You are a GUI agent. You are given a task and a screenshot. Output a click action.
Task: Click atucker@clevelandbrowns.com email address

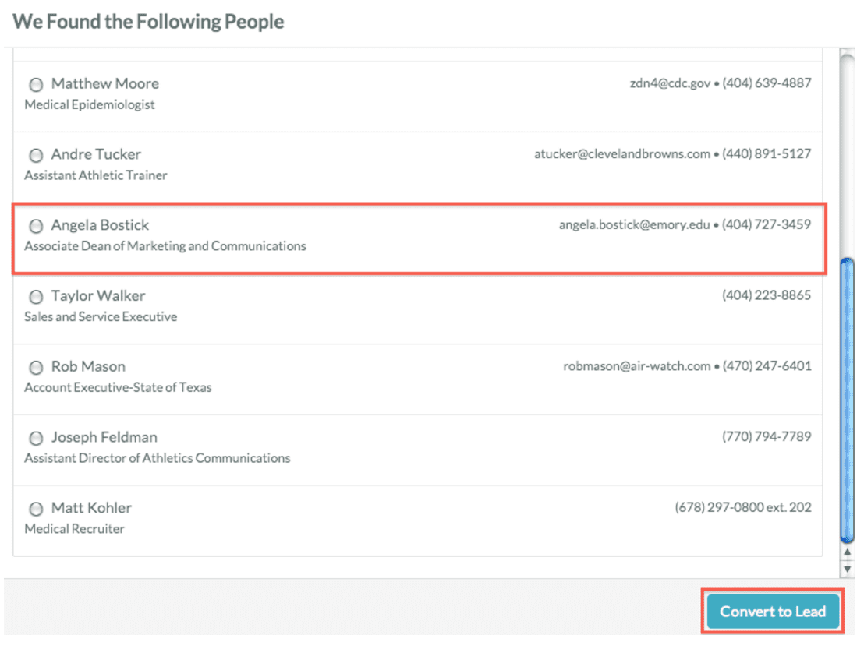(621, 154)
